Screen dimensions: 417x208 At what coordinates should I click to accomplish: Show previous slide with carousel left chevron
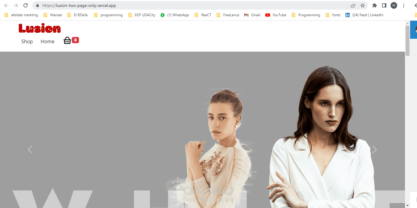[x=30, y=149]
